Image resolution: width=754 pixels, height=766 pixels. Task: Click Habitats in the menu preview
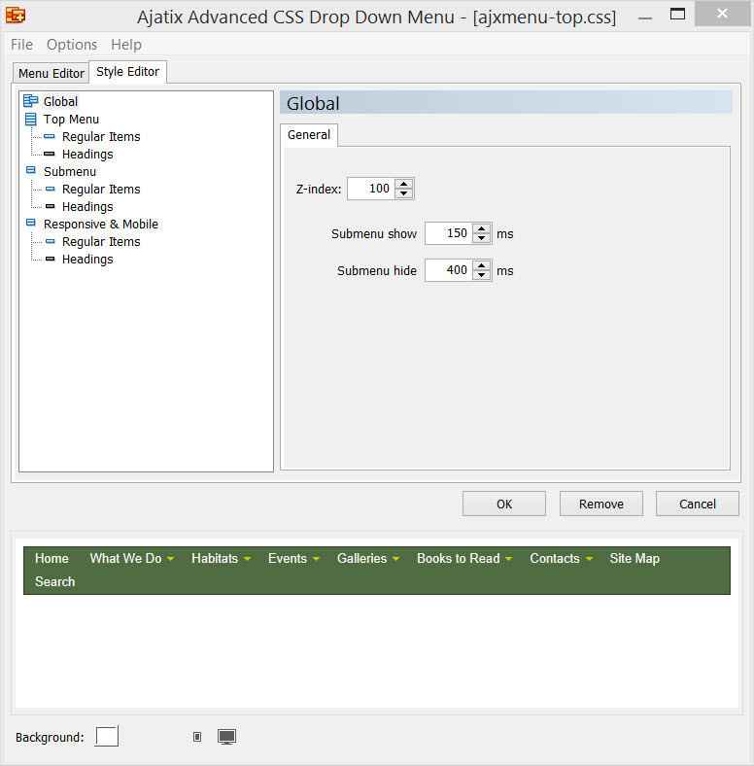coord(215,558)
